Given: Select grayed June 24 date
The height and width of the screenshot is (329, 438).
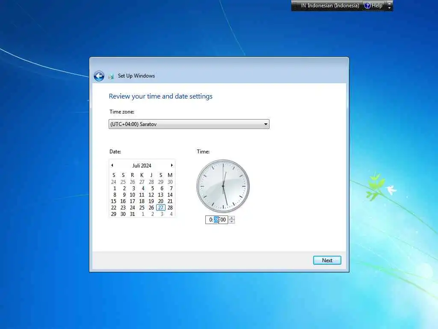Looking at the screenshot, I should 114,182.
